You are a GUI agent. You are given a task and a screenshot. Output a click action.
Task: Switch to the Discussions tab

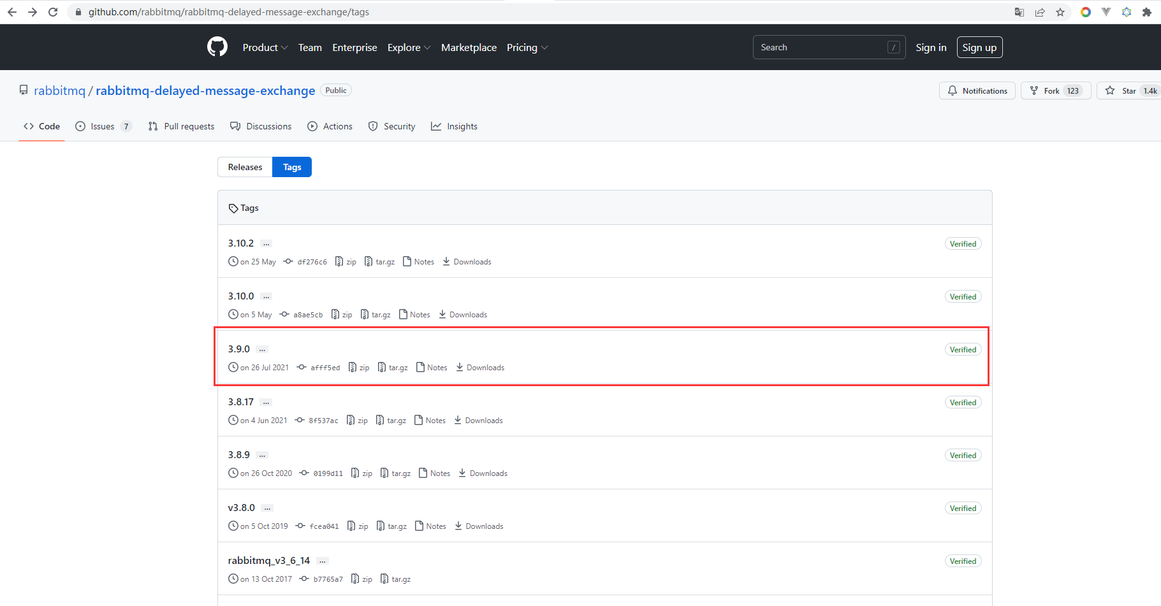[x=261, y=126]
